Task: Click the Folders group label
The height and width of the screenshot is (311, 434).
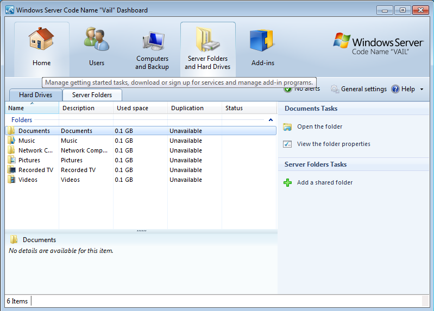Action: [x=22, y=120]
